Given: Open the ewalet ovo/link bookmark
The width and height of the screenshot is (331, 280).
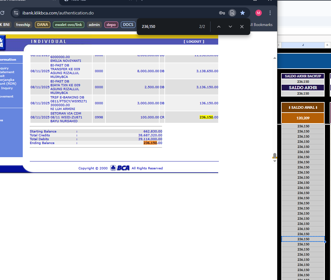Looking at the screenshot, I should click(69, 25).
